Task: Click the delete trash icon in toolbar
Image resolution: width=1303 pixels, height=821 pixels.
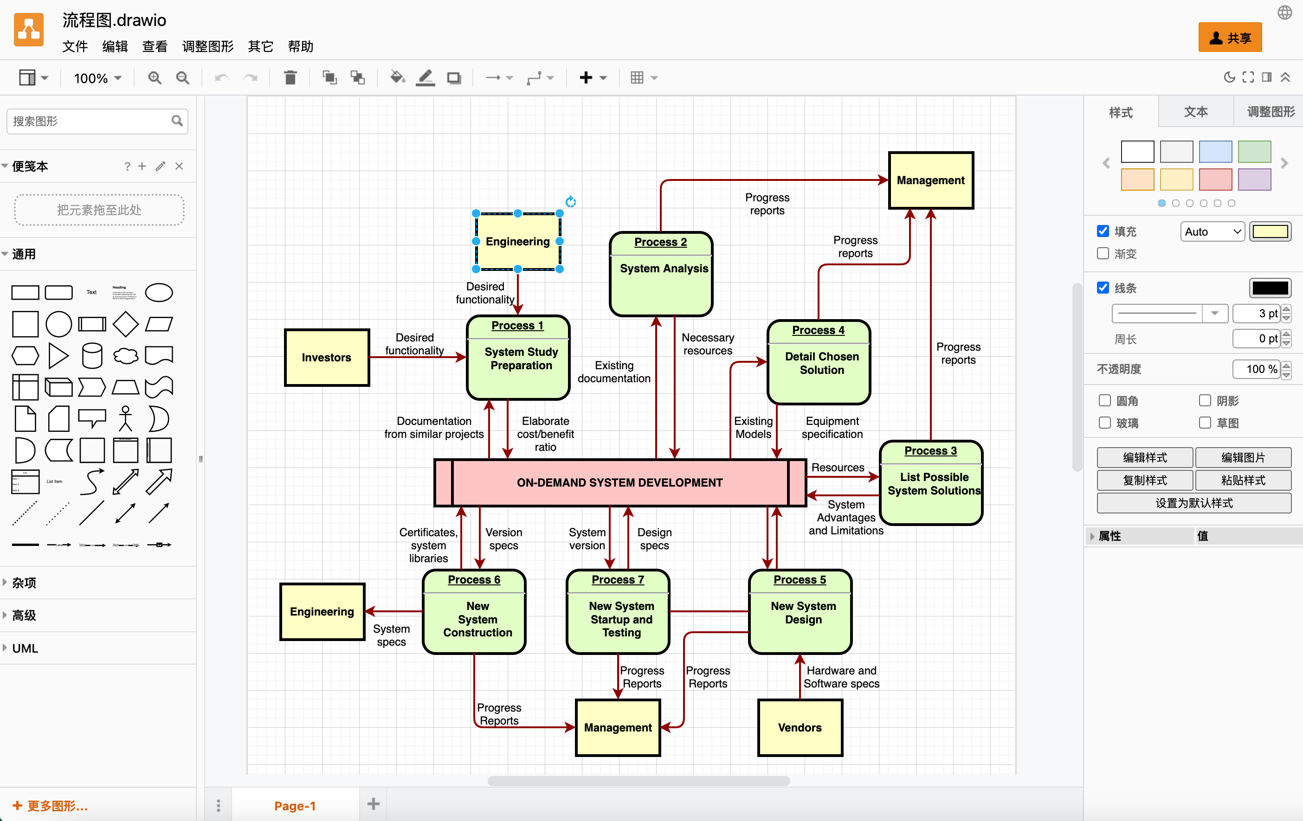Action: [x=290, y=78]
